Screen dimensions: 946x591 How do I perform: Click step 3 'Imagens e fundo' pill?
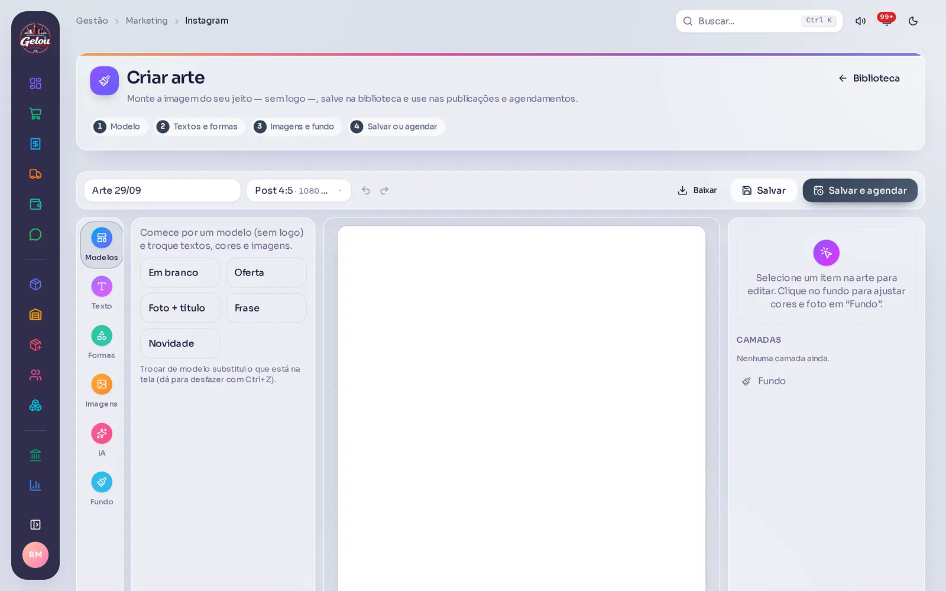(296, 126)
